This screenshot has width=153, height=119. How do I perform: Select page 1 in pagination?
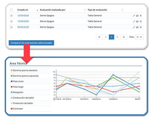pyautogui.click(x=111, y=37)
